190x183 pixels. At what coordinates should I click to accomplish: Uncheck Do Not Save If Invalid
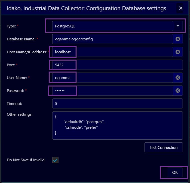click(55, 160)
